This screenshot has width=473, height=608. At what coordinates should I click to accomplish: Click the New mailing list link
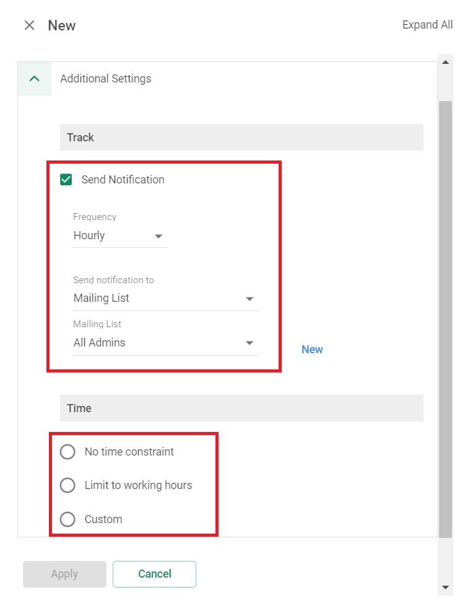pyautogui.click(x=312, y=350)
